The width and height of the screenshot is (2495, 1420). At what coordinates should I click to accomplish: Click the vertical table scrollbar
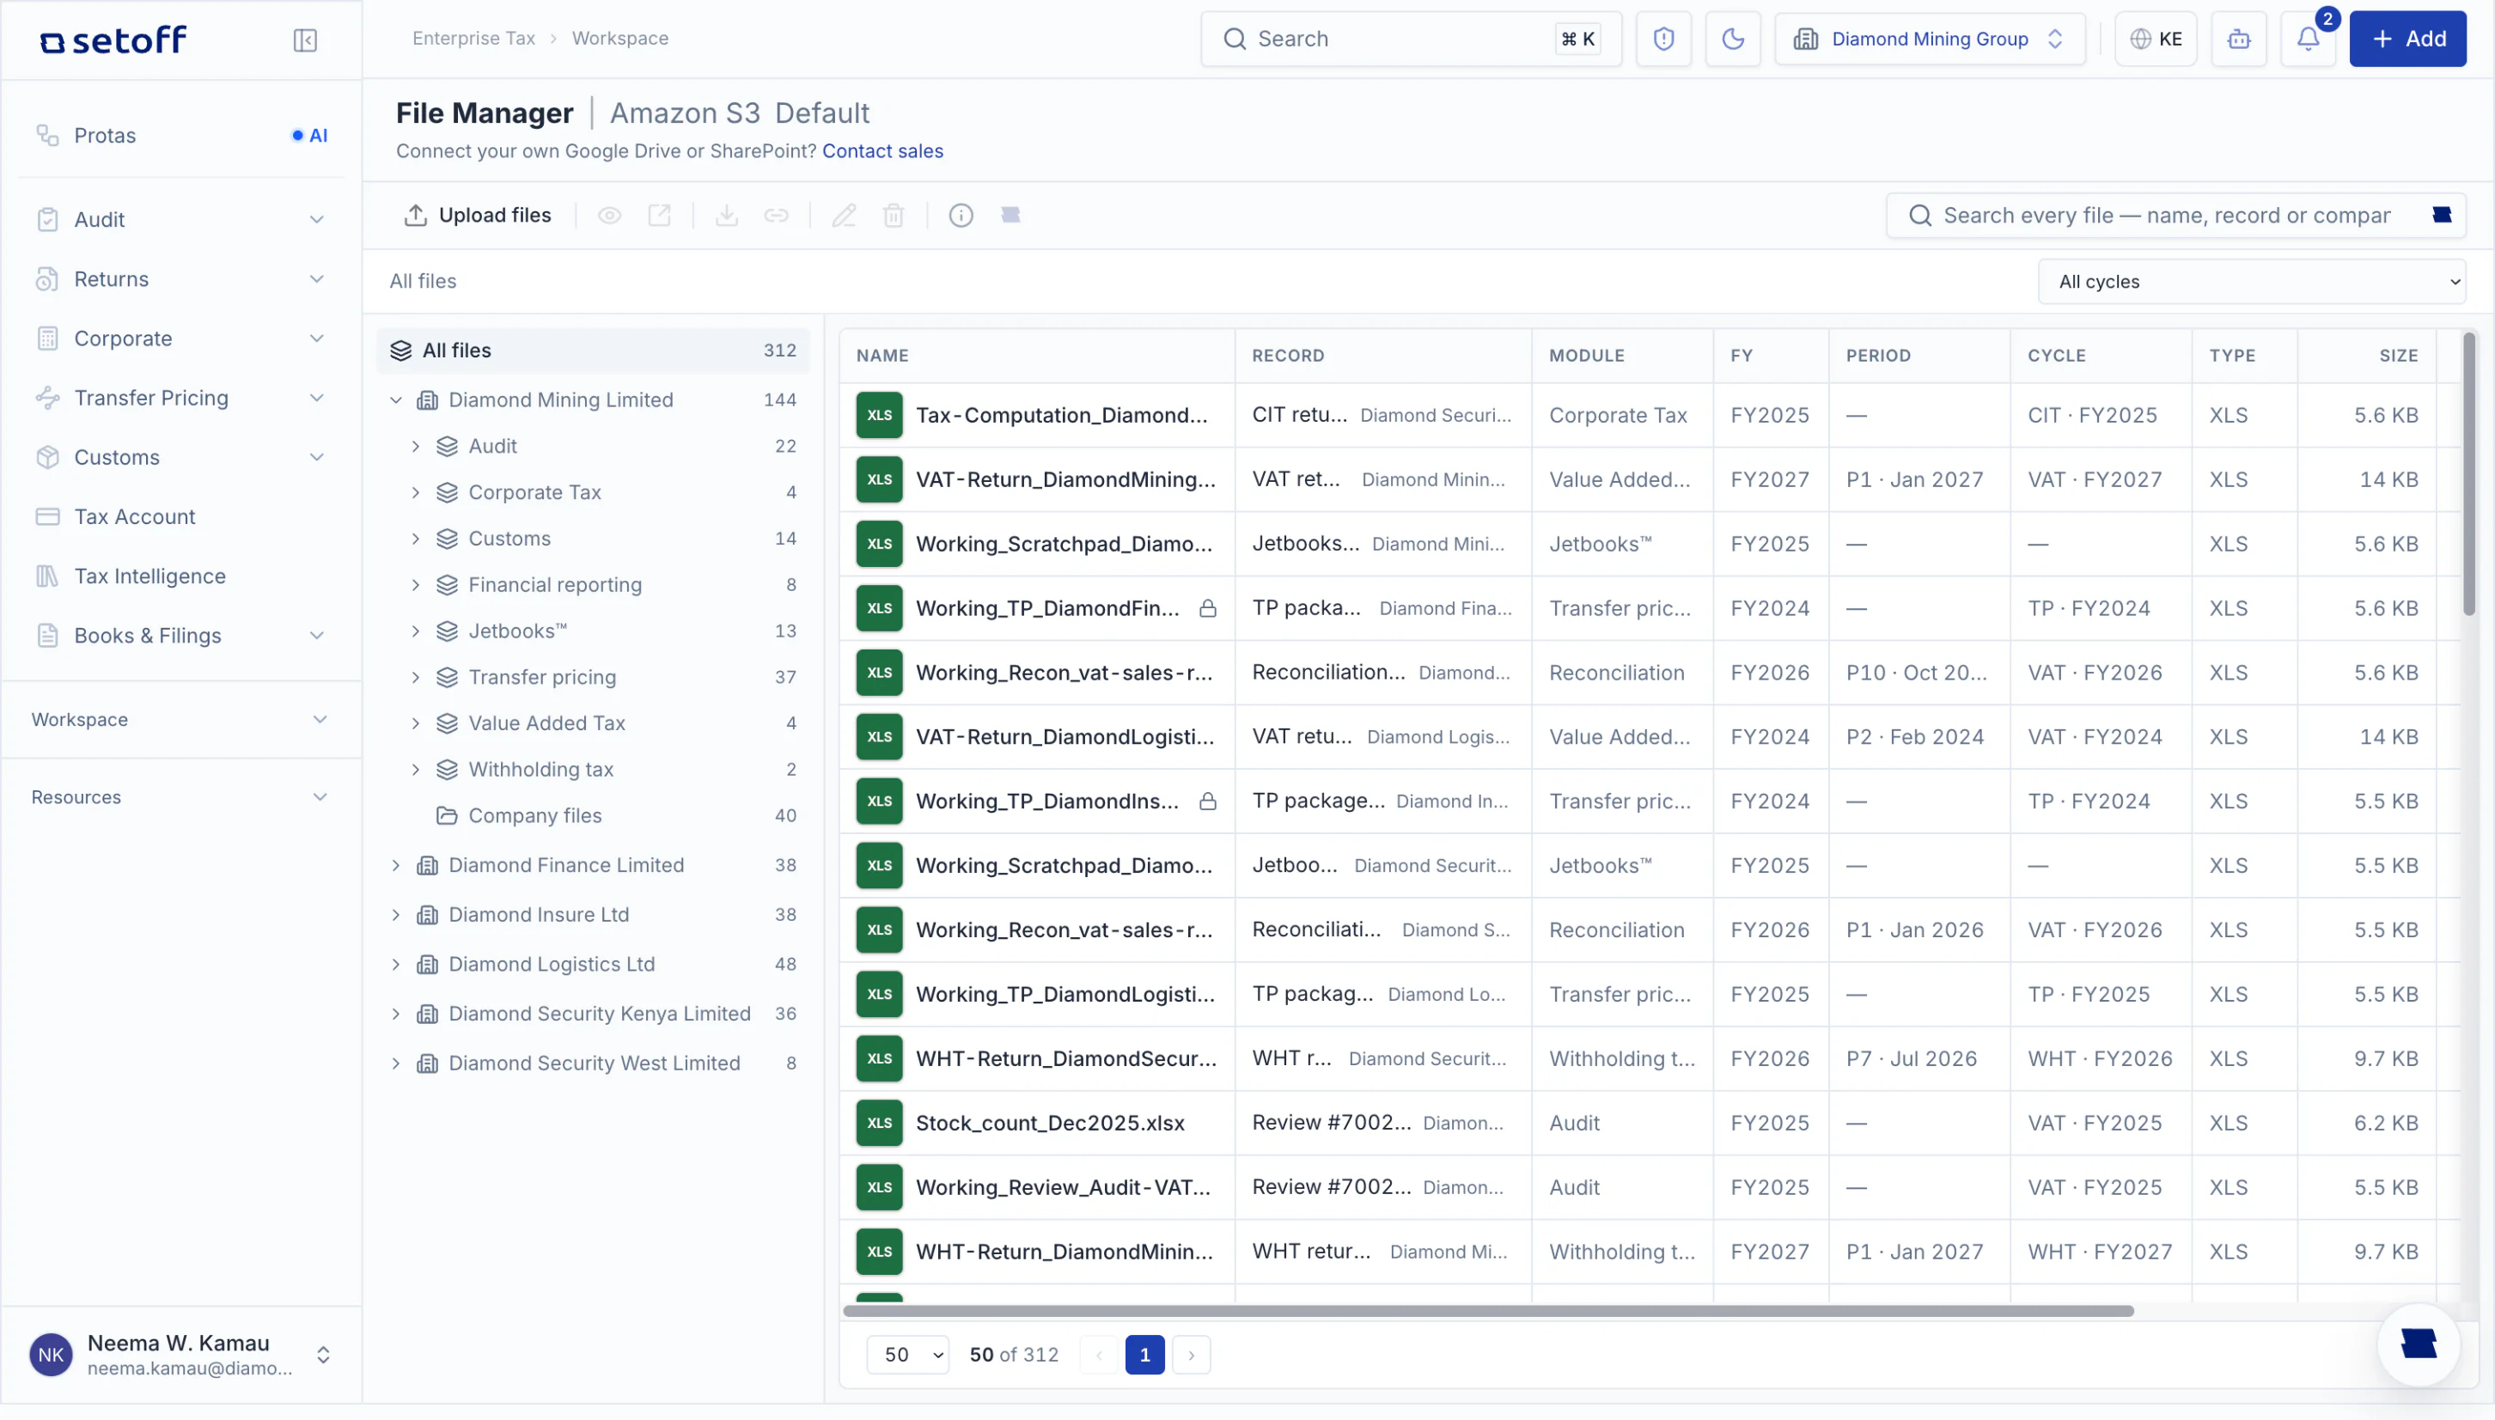pyautogui.click(x=2468, y=475)
